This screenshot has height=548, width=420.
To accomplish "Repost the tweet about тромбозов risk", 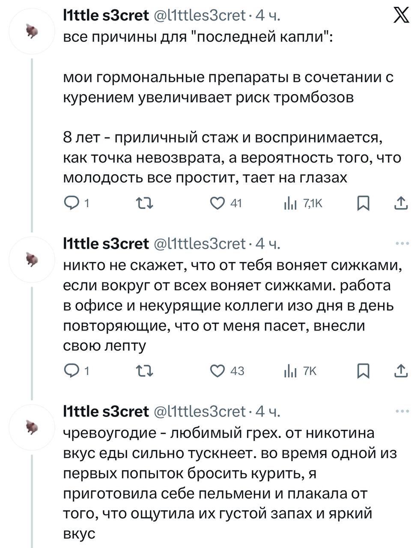I will click(x=145, y=203).
